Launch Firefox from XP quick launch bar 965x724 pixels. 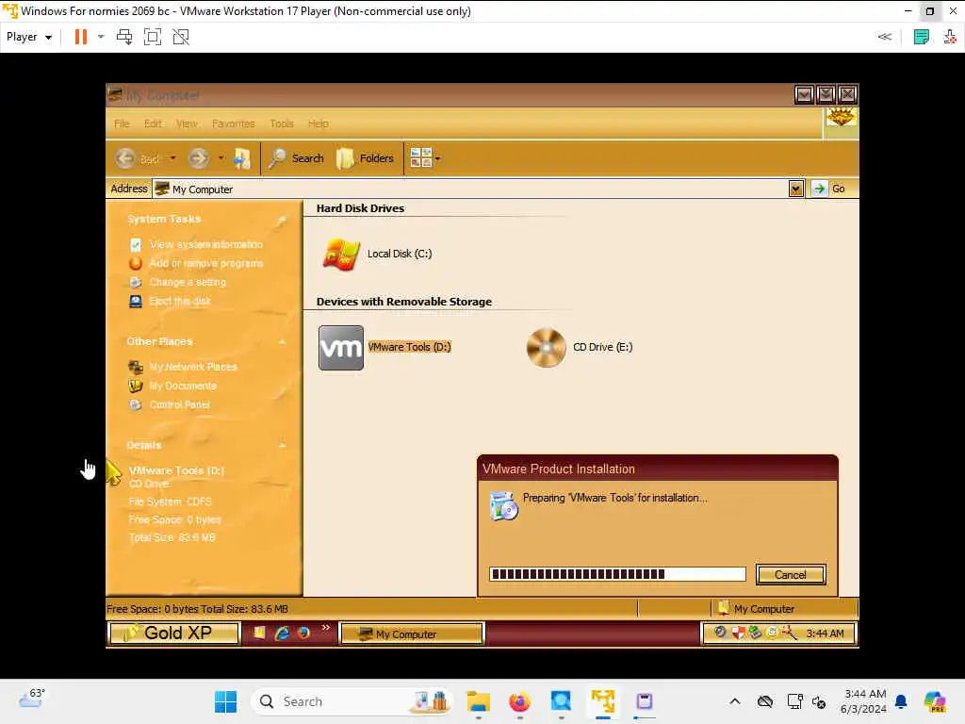pyautogui.click(x=303, y=633)
